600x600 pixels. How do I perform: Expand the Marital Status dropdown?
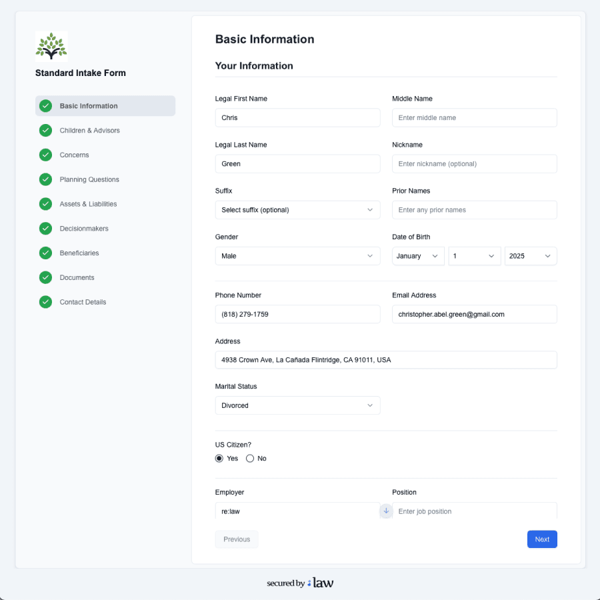pyautogui.click(x=297, y=405)
